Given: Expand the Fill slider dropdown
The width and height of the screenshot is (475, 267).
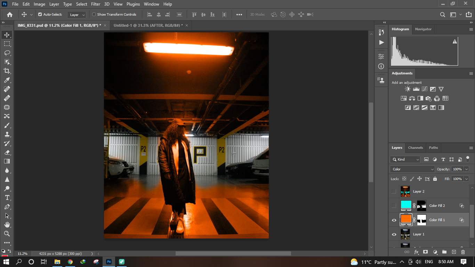Looking at the screenshot, I should (x=466, y=179).
